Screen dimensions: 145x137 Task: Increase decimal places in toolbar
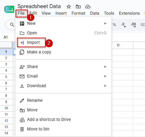pyautogui.click(x=133, y=25)
